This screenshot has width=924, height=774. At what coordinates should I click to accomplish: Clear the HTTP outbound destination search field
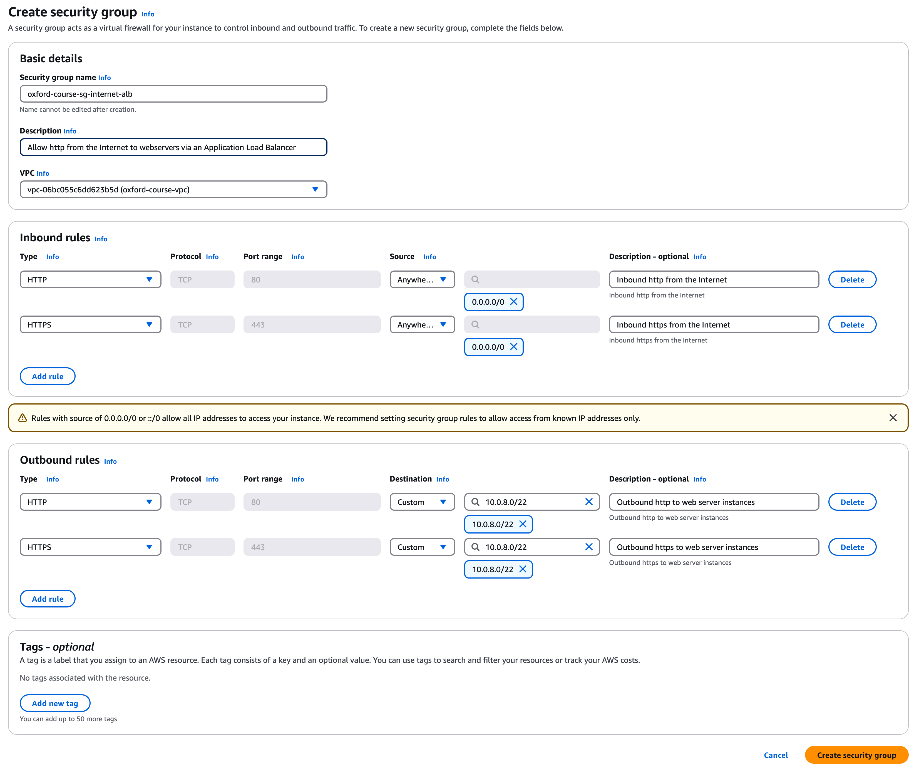(589, 502)
